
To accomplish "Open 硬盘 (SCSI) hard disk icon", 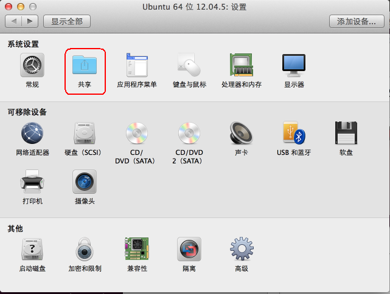I will pos(85,133).
